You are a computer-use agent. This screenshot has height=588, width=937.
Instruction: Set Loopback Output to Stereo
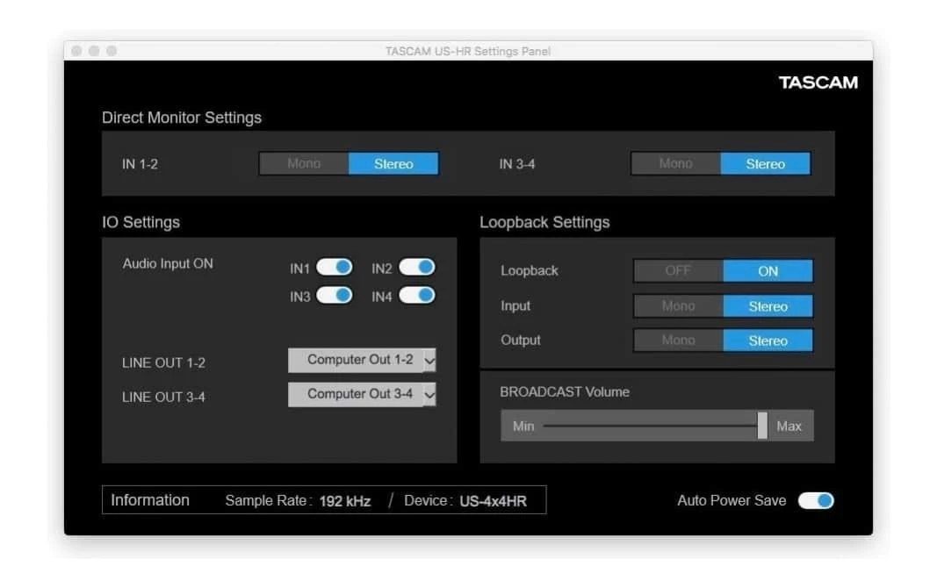[x=768, y=341]
